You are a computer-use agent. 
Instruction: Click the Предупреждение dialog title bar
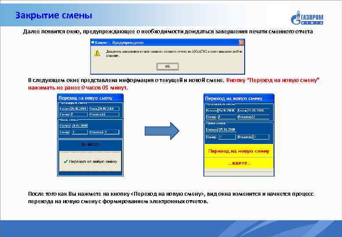point(167,43)
